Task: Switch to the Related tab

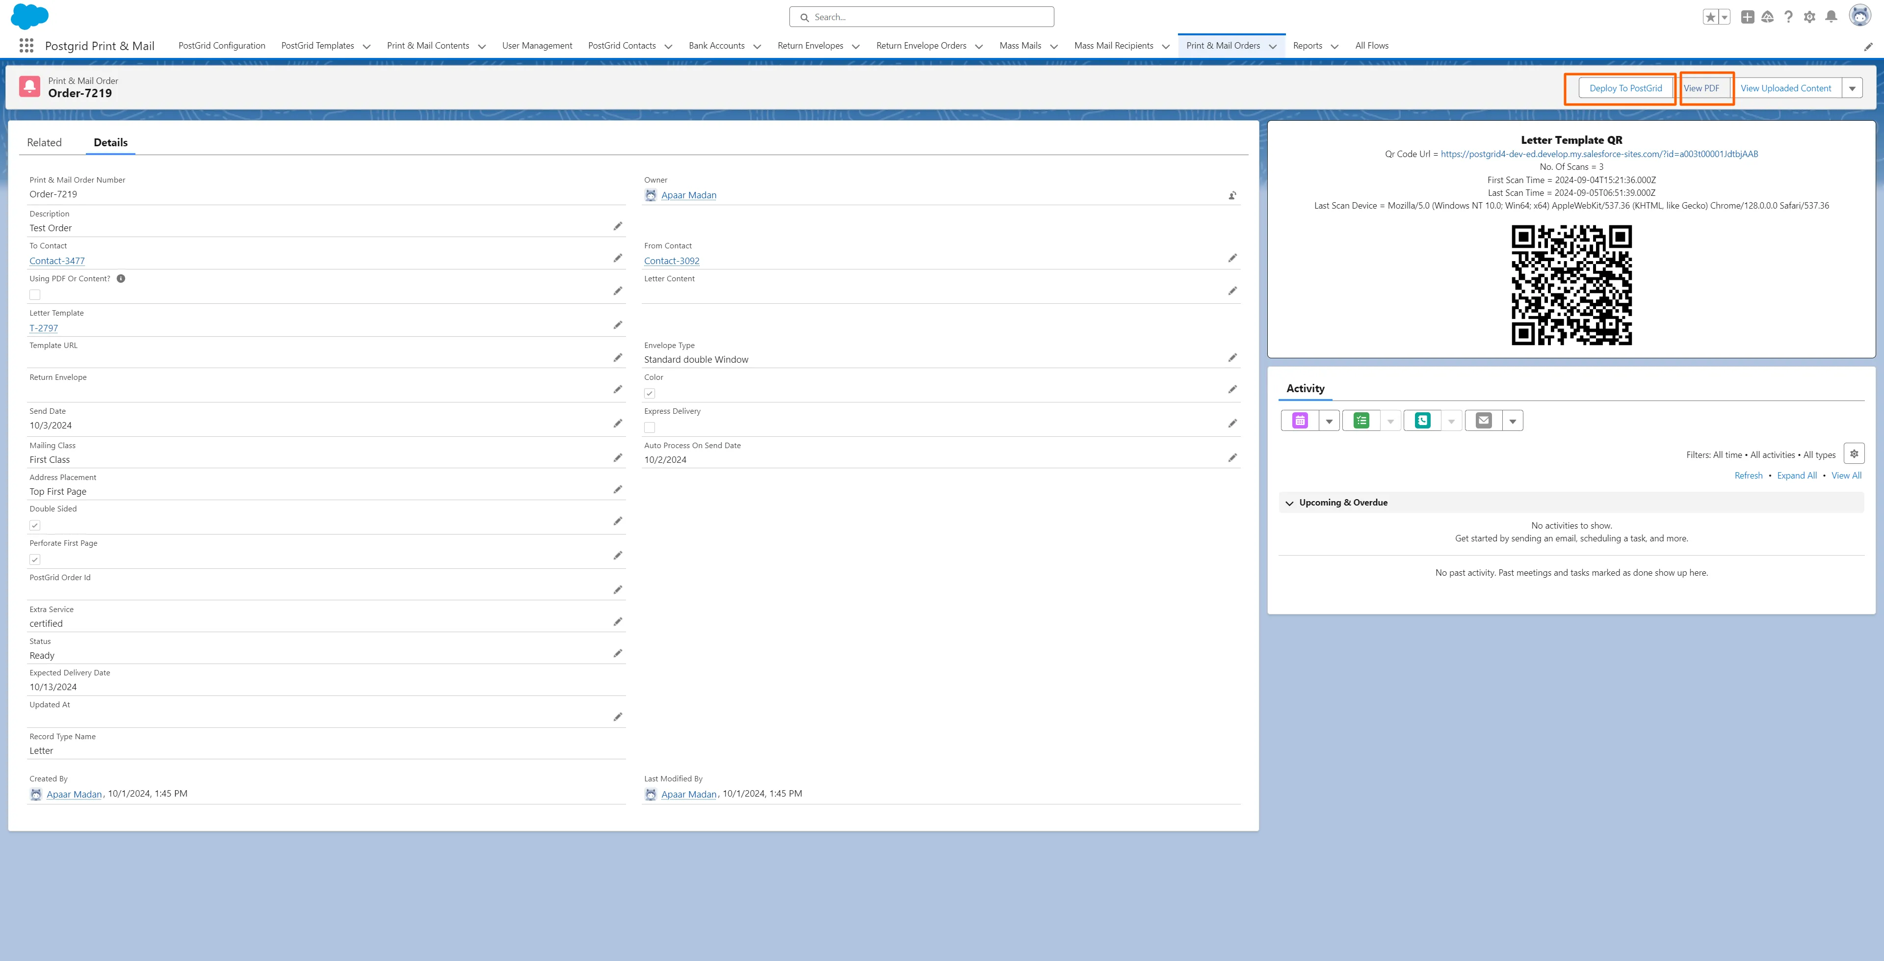Action: [44, 143]
